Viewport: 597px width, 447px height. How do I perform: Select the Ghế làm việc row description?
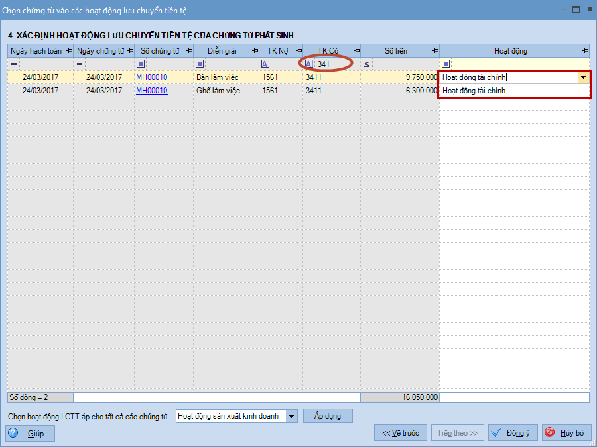[x=218, y=91]
